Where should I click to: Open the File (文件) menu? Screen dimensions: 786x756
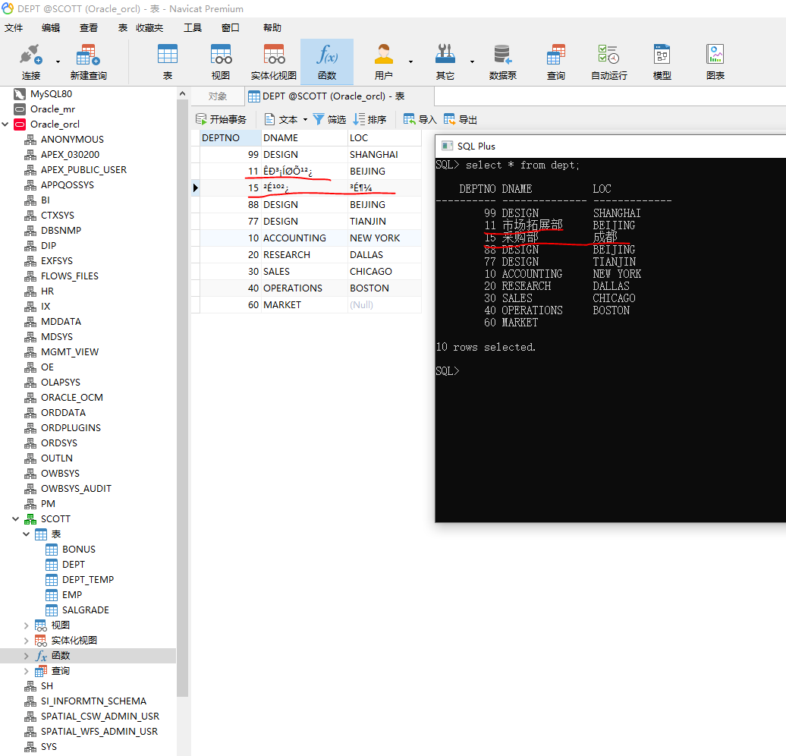[14, 27]
